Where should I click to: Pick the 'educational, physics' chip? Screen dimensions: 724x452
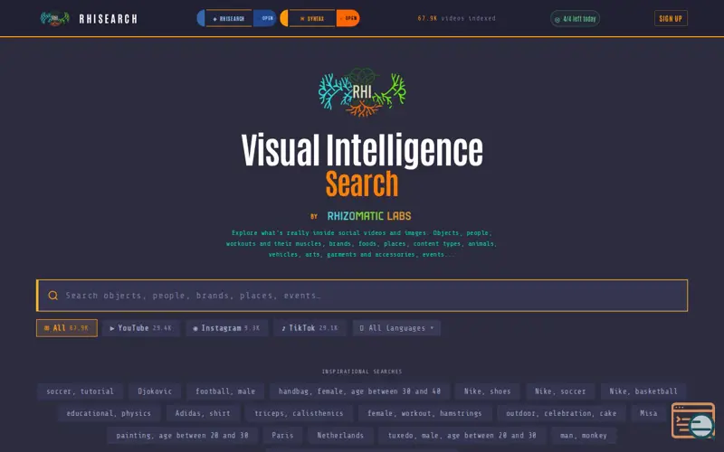(109, 413)
